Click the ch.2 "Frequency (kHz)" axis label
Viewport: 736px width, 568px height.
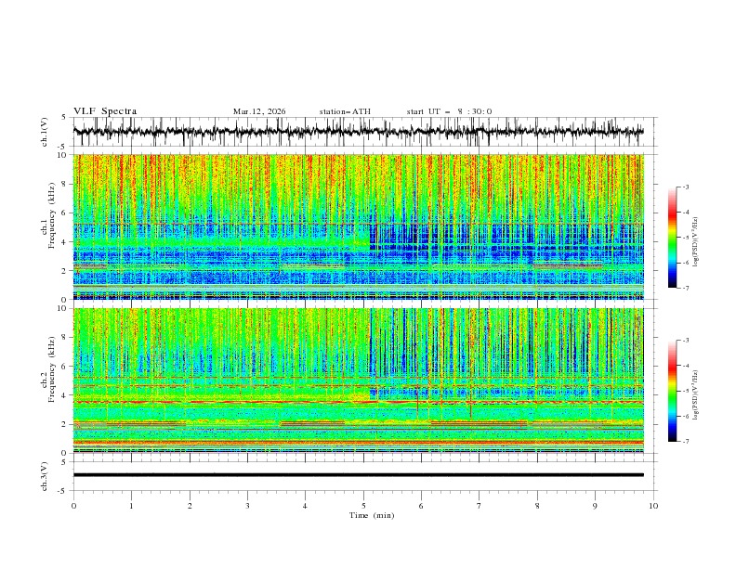(x=51, y=368)
